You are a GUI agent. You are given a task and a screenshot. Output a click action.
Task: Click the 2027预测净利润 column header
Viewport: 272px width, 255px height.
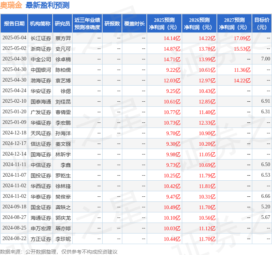(x=234, y=24)
